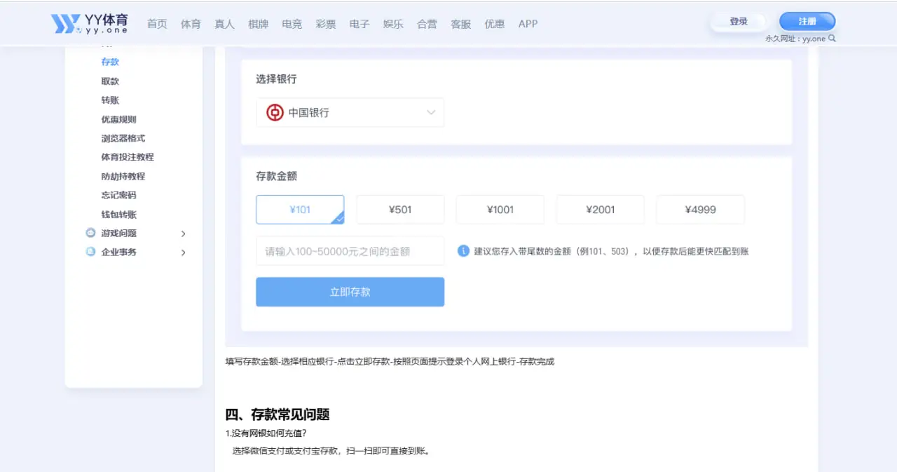Open the 体育 navigation menu item
The image size is (897, 472).
(x=191, y=23)
